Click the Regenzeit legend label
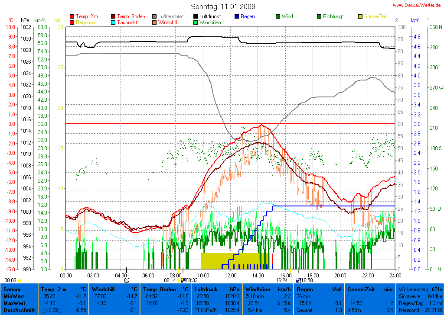 pyautogui.click(x=86, y=22)
